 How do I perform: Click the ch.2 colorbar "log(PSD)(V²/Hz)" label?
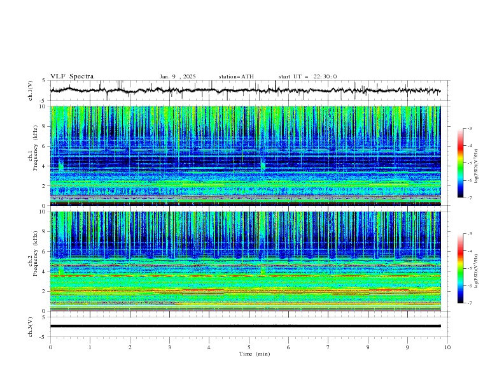tap(477, 271)
